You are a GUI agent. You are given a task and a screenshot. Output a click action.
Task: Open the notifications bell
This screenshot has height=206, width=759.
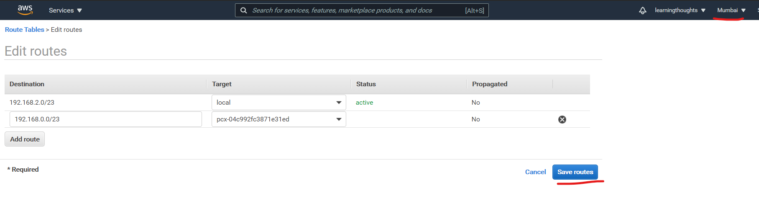(x=643, y=10)
